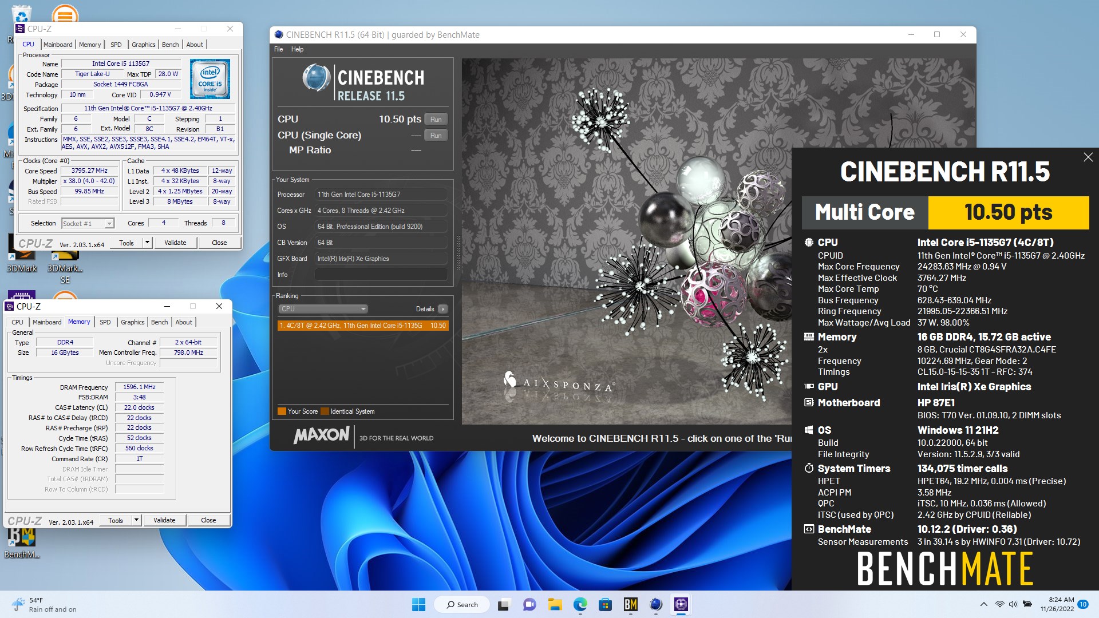The image size is (1099, 618).
Task: Click the Core Speed value 3795.27 MHz
Action: 89,171
